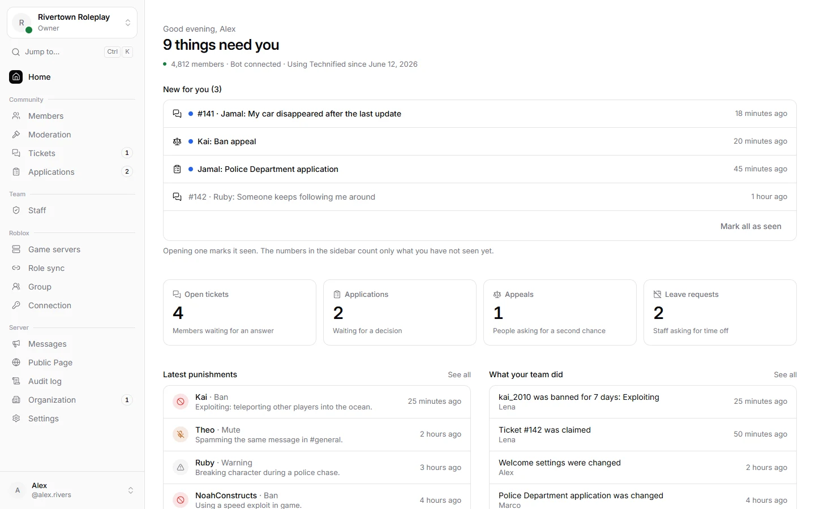Click the ban icon beside NoahConstructs

coord(181,500)
